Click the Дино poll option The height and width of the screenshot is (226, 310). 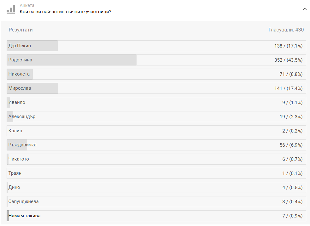click(156, 188)
